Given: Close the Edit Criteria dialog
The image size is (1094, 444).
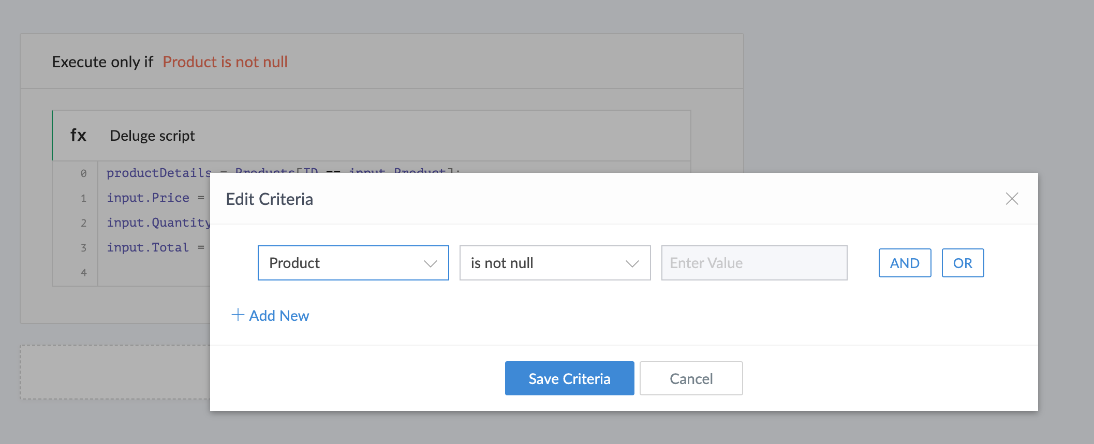Looking at the screenshot, I should [x=1012, y=199].
